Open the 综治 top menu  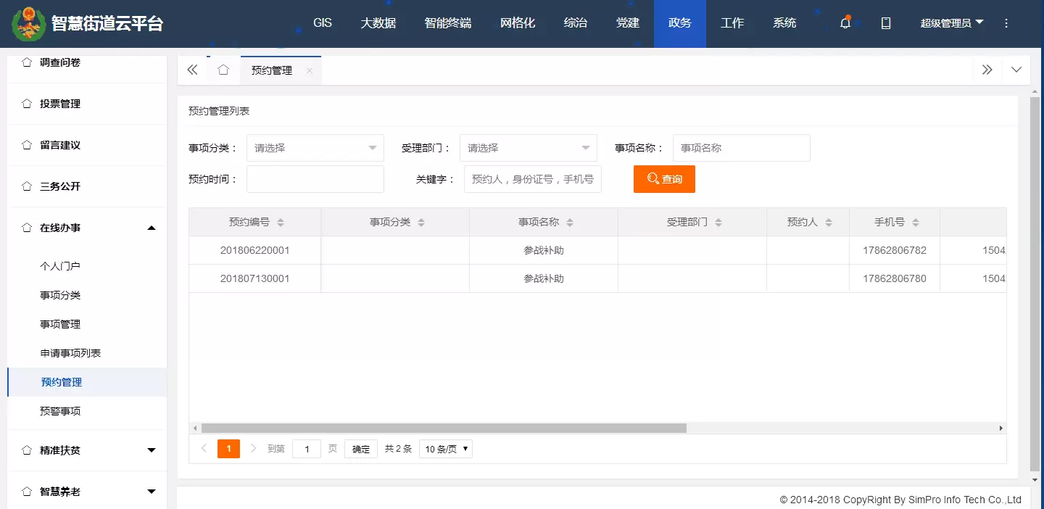coord(576,23)
